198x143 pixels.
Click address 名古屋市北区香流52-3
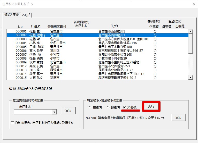pyautogui.click(x=114, y=66)
